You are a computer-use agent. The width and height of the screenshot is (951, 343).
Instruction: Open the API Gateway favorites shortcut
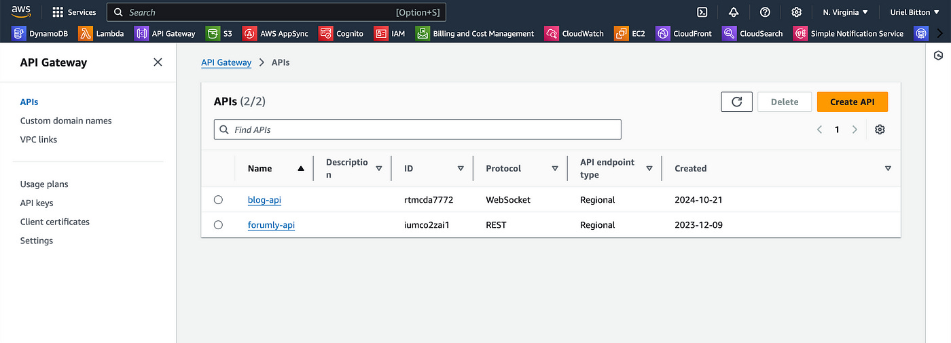pyautogui.click(x=165, y=33)
